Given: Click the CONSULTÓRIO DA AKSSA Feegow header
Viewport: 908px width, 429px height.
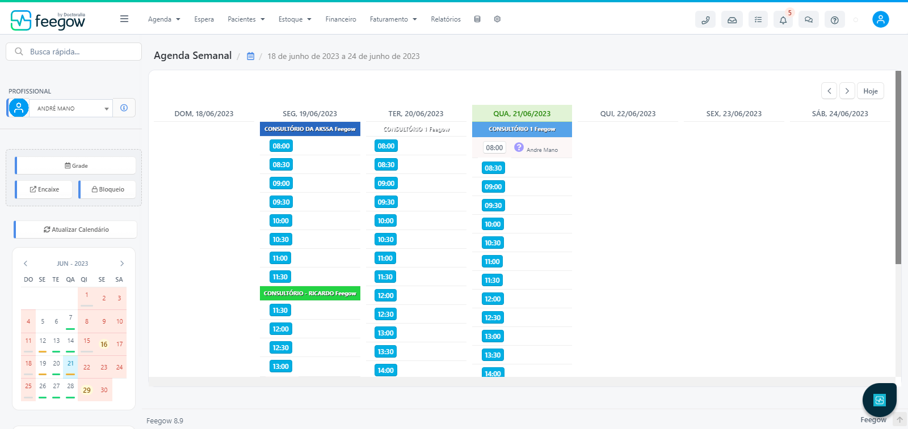Looking at the screenshot, I should pyautogui.click(x=310, y=129).
